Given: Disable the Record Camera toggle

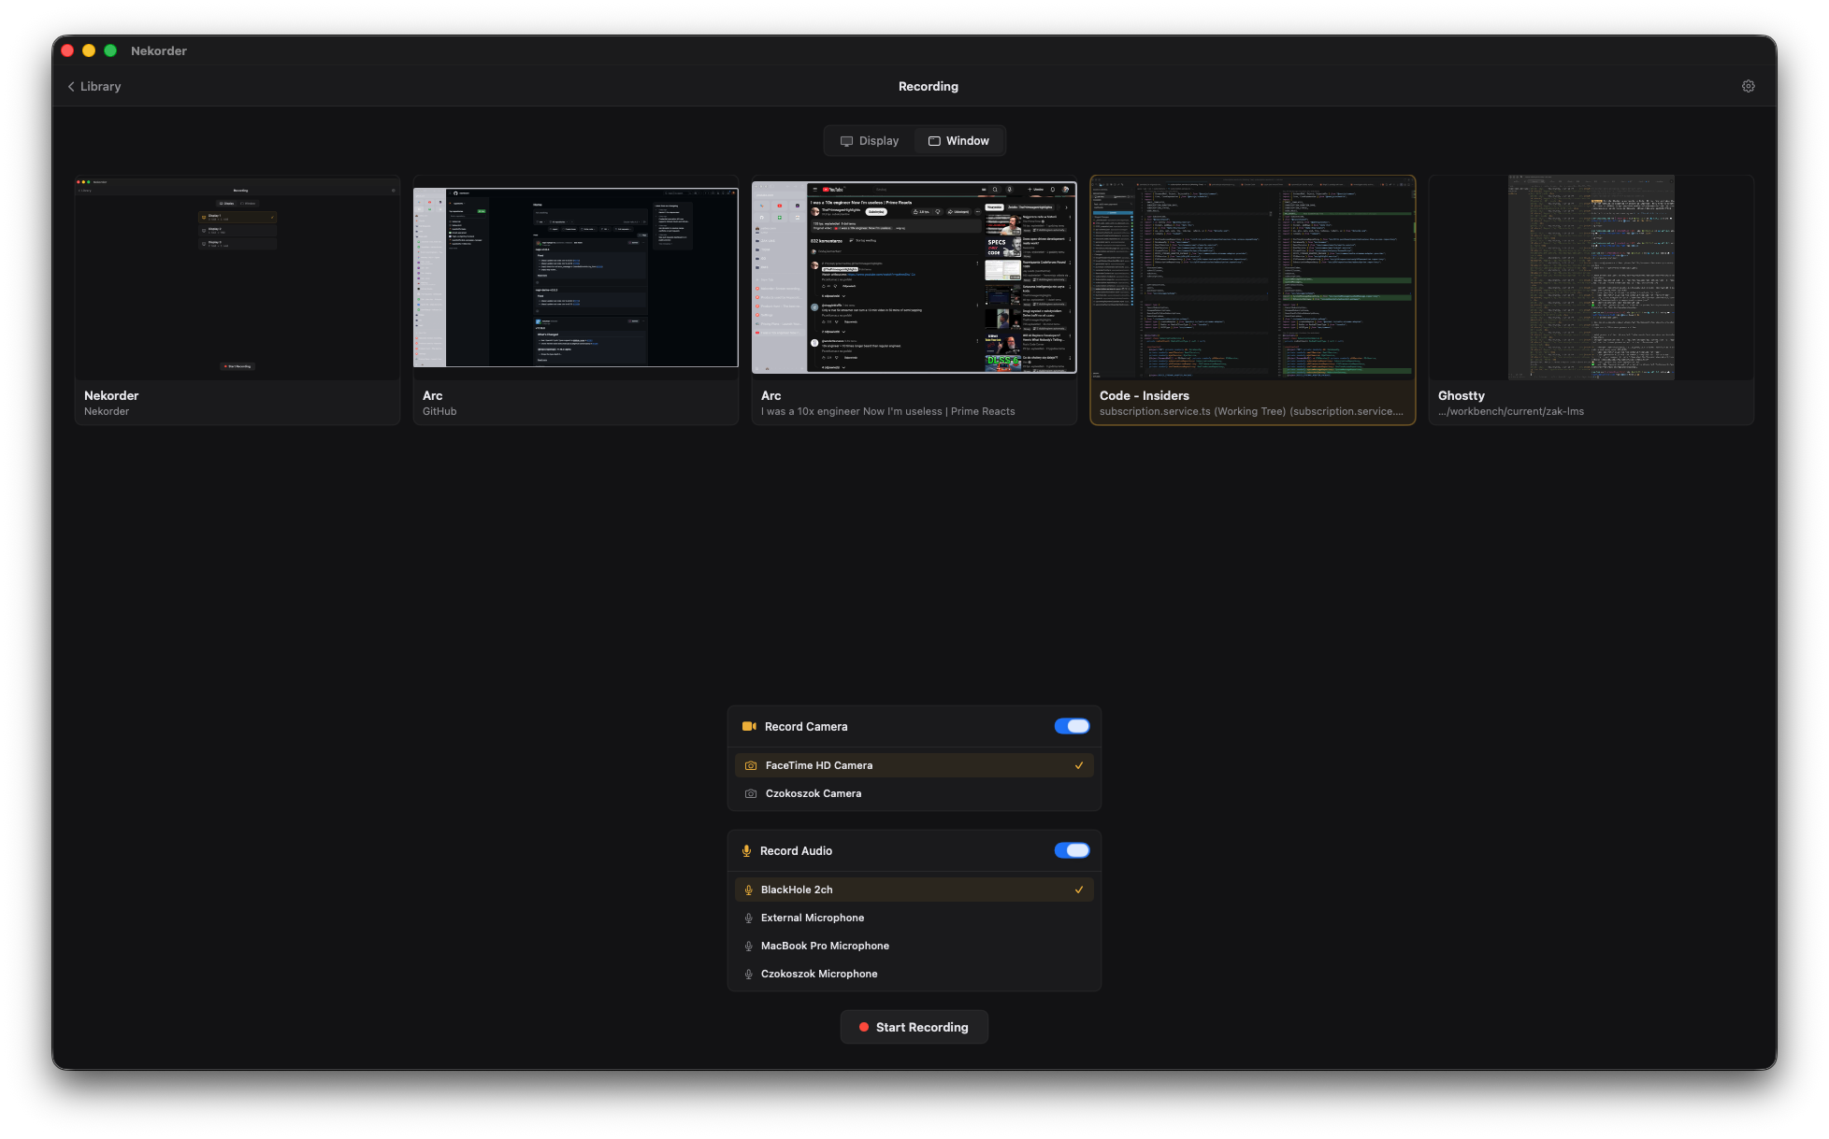Looking at the screenshot, I should click(1072, 726).
